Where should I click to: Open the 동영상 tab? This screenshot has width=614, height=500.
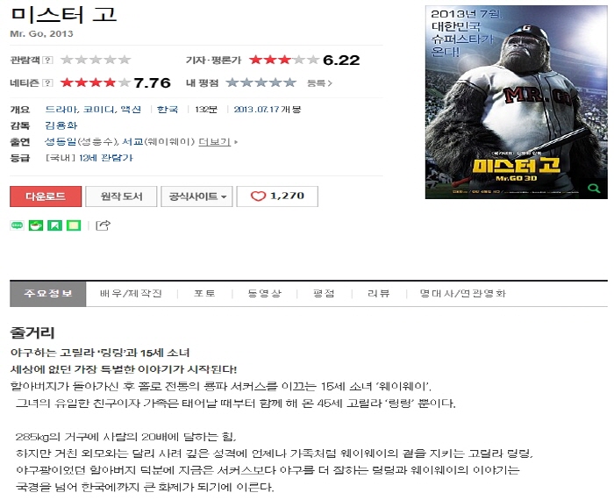(264, 293)
